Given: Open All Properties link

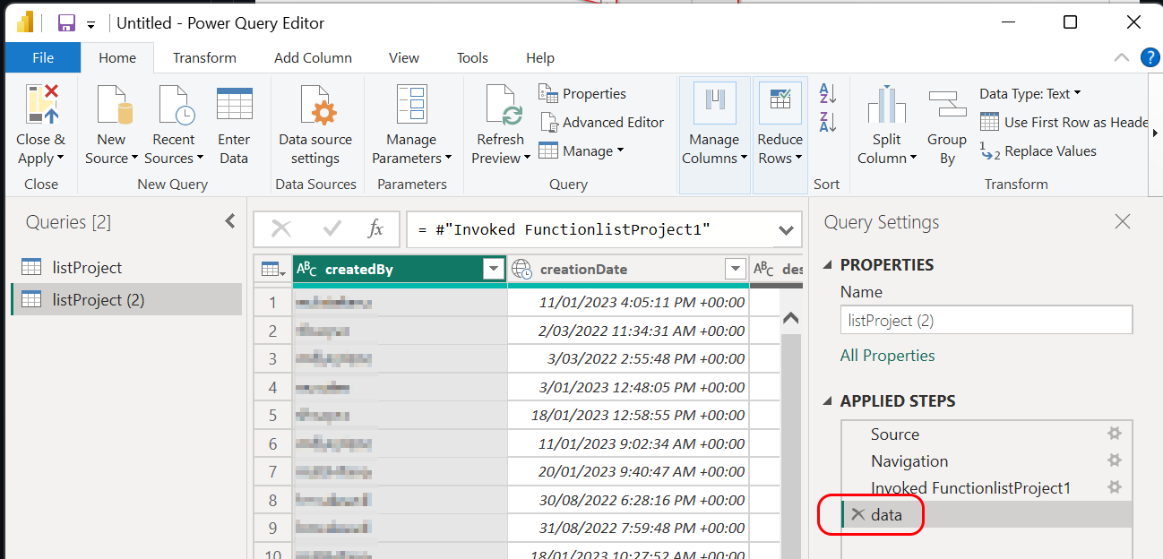Looking at the screenshot, I should point(887,356).
